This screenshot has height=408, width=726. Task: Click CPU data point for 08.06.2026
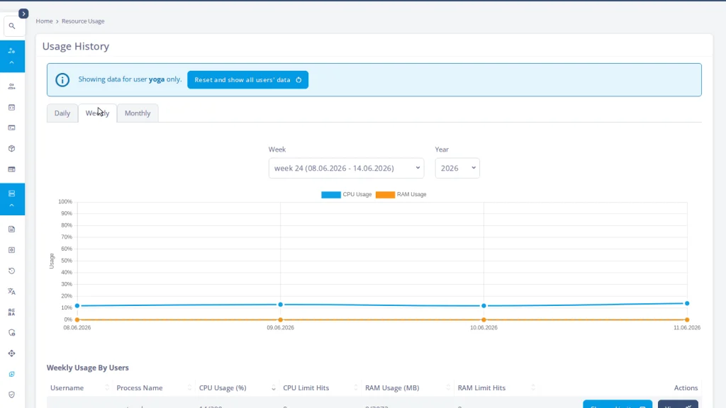click(77, 306)
